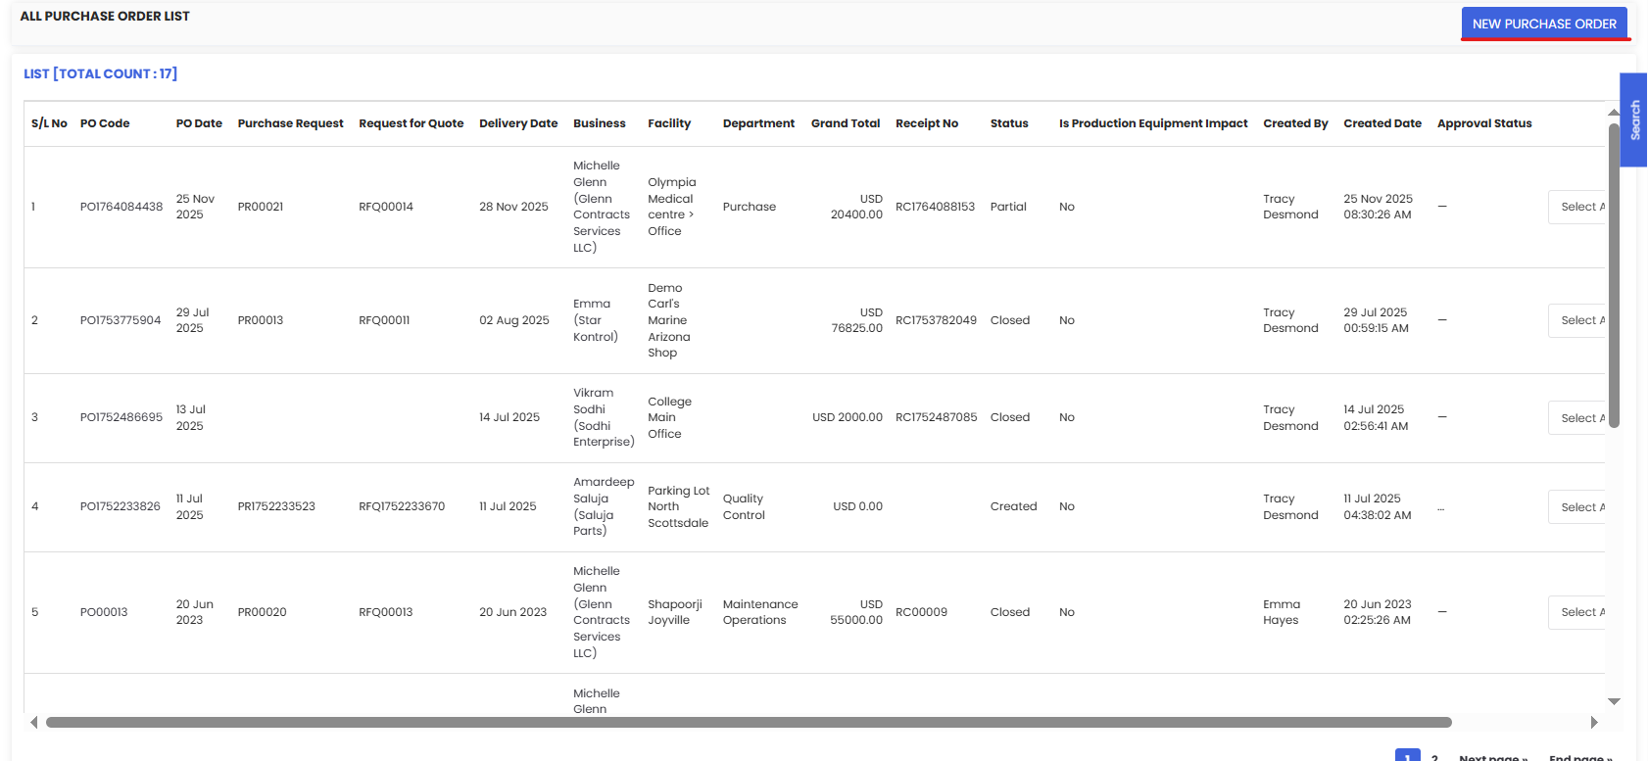The image size is (1648, 761).
Task: Click receipt number RC1764088153
Action: [936, 207]
